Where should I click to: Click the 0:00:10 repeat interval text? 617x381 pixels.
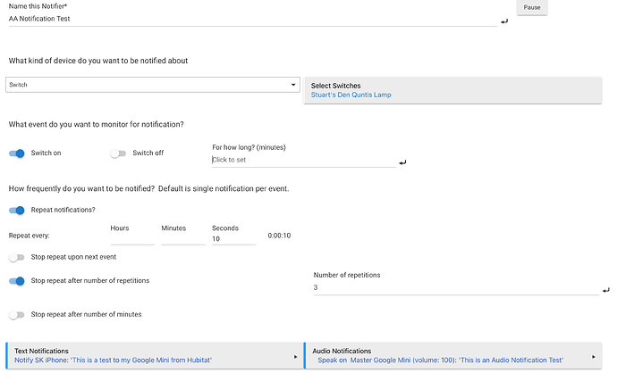click(279, 236)
